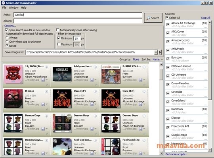Open the Save images to path dropdown
This screenshot has height=158, width=214.
[156, 52]
